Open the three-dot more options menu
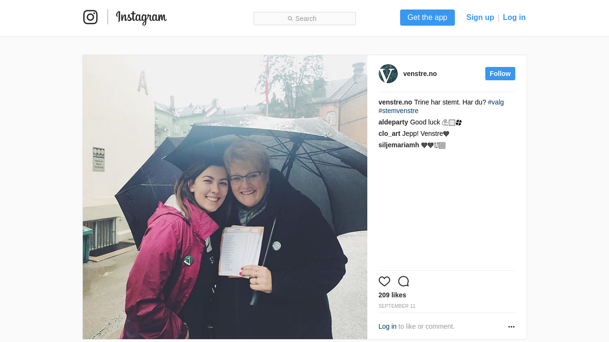 click(x=511, y=327)
